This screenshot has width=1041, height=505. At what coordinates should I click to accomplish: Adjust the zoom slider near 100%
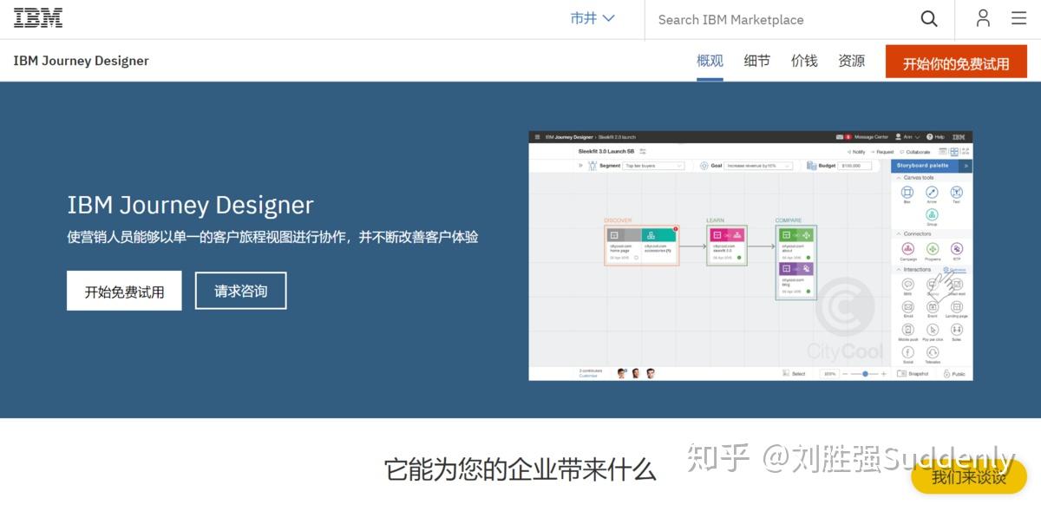pyautogui.click(x=863, y=372)
